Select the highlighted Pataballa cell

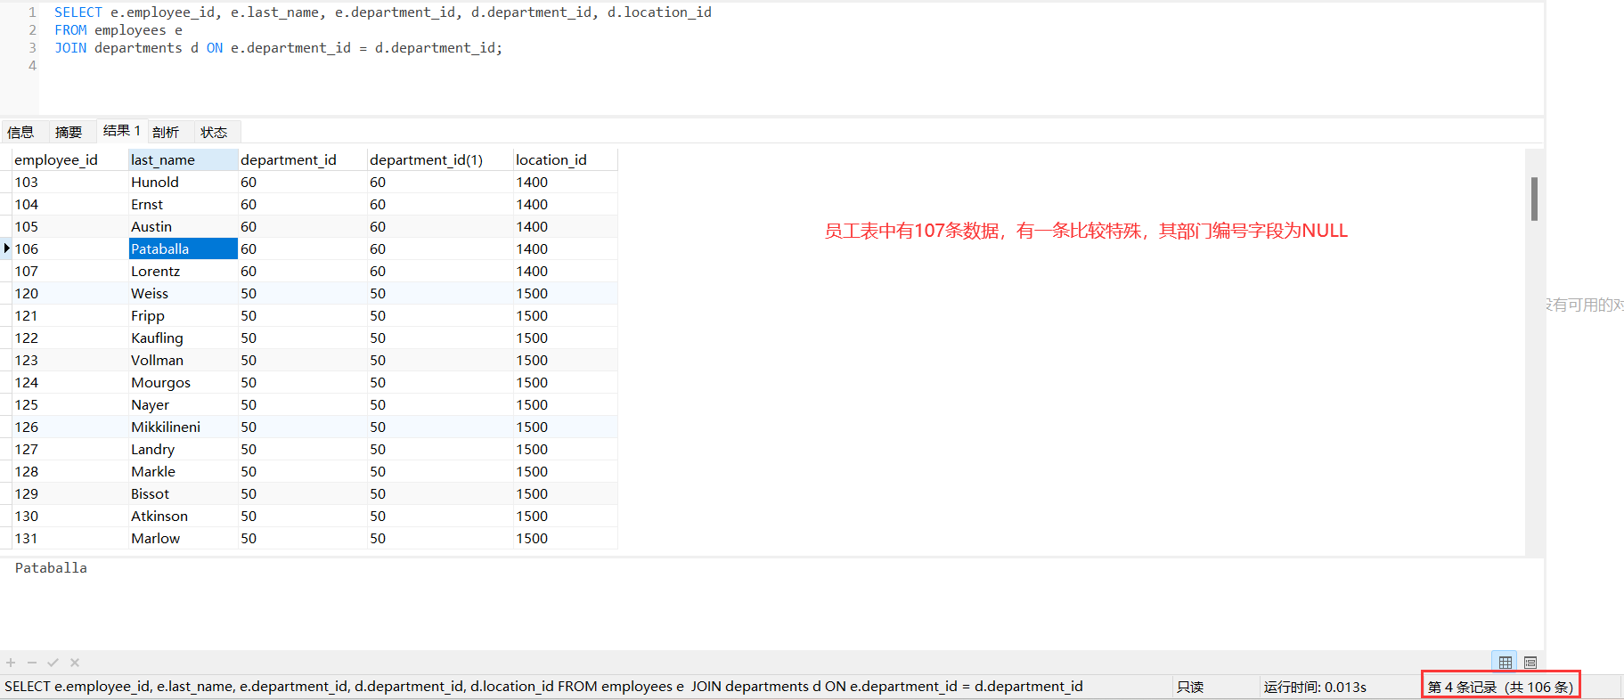pyautogui.click(x=183, y=248)
